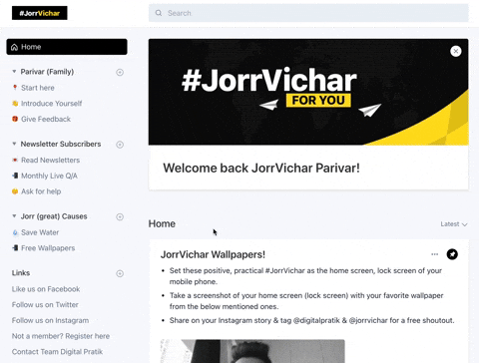Image resolution: width=479 pixels, height=363 pixels.
Task: Open the Latest sort dropdown
Action: point(454,224)
